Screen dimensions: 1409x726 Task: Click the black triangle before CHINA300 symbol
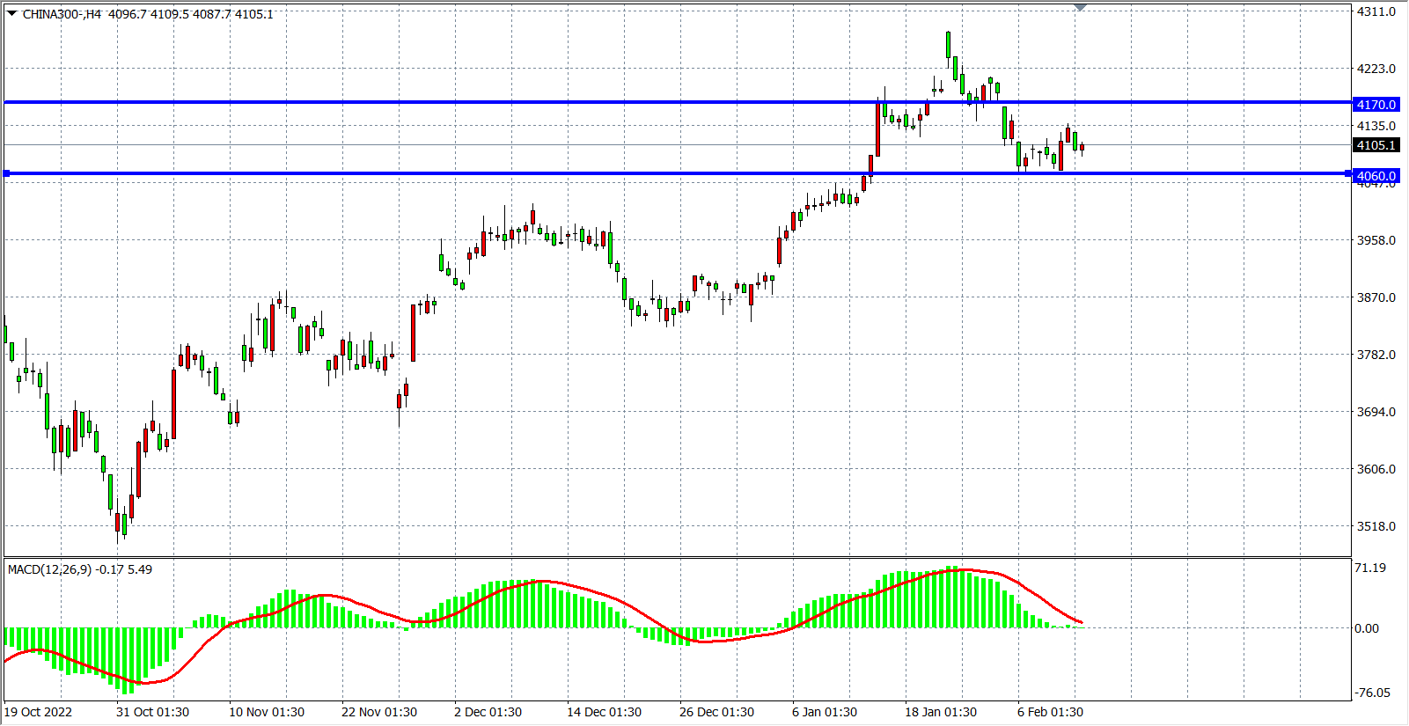(12, 13)
